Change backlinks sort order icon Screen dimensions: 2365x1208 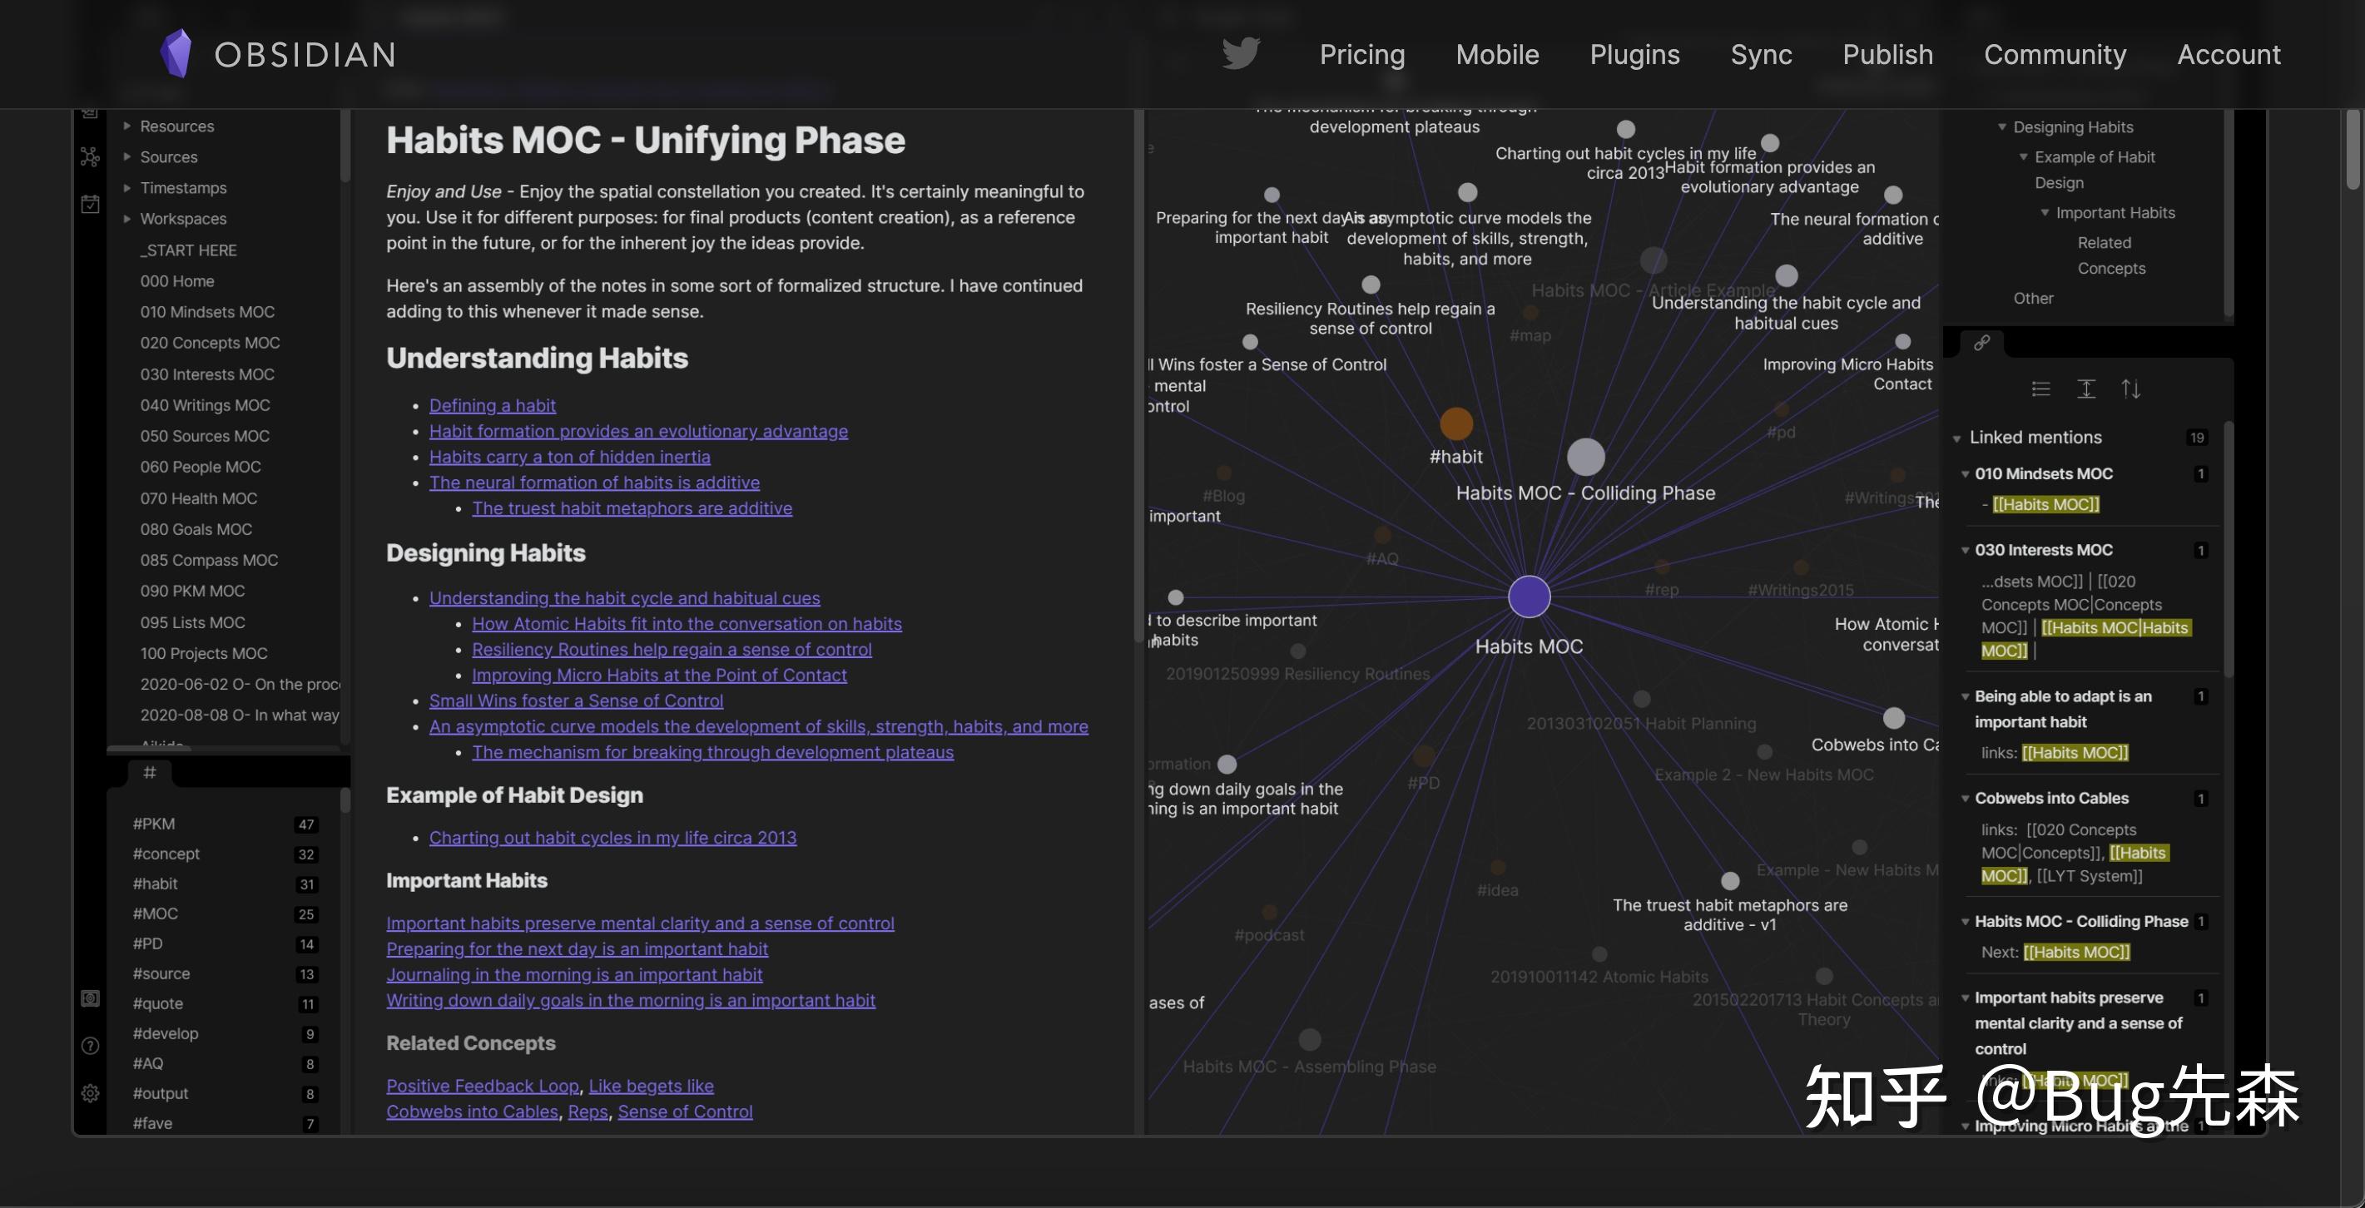pyautogui.click(x=2131, y=389)
